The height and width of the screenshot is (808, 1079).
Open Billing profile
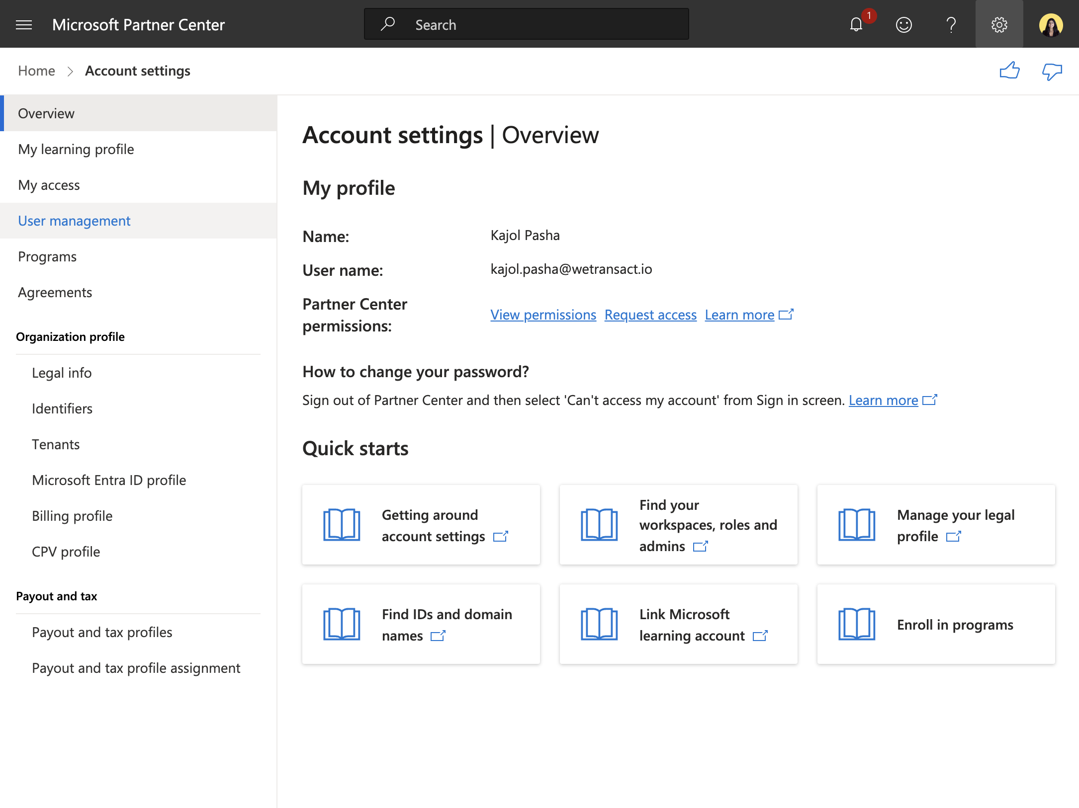tap(138, 516)
